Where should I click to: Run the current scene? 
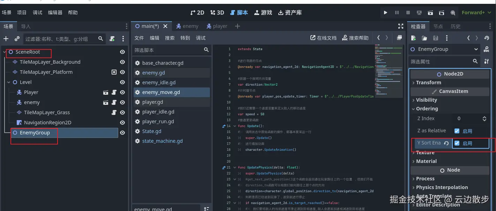tap(430, 13)
